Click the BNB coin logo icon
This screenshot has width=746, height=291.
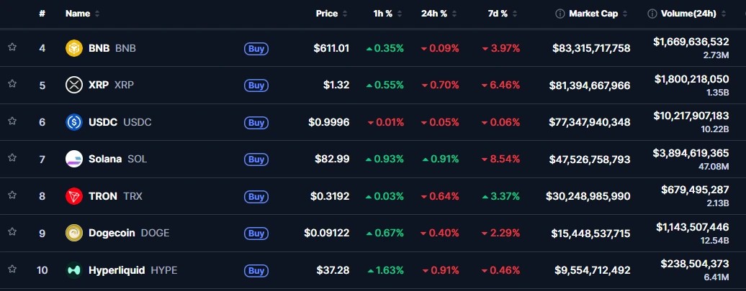pos(74,48)
